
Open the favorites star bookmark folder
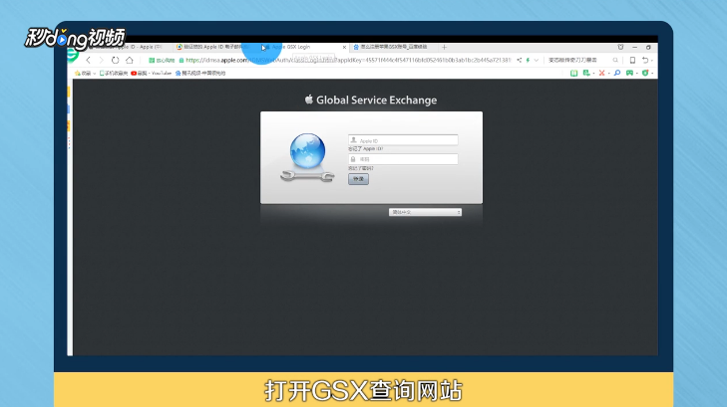[86, 73]
